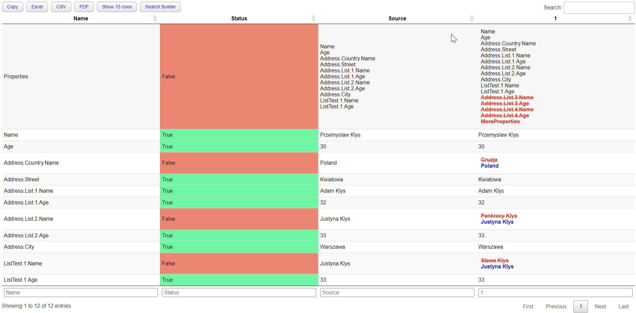Viewport: 636px width, 313px height.
Task: Click the red False cell for Address.Country.Name
Action: coord(239,163)
